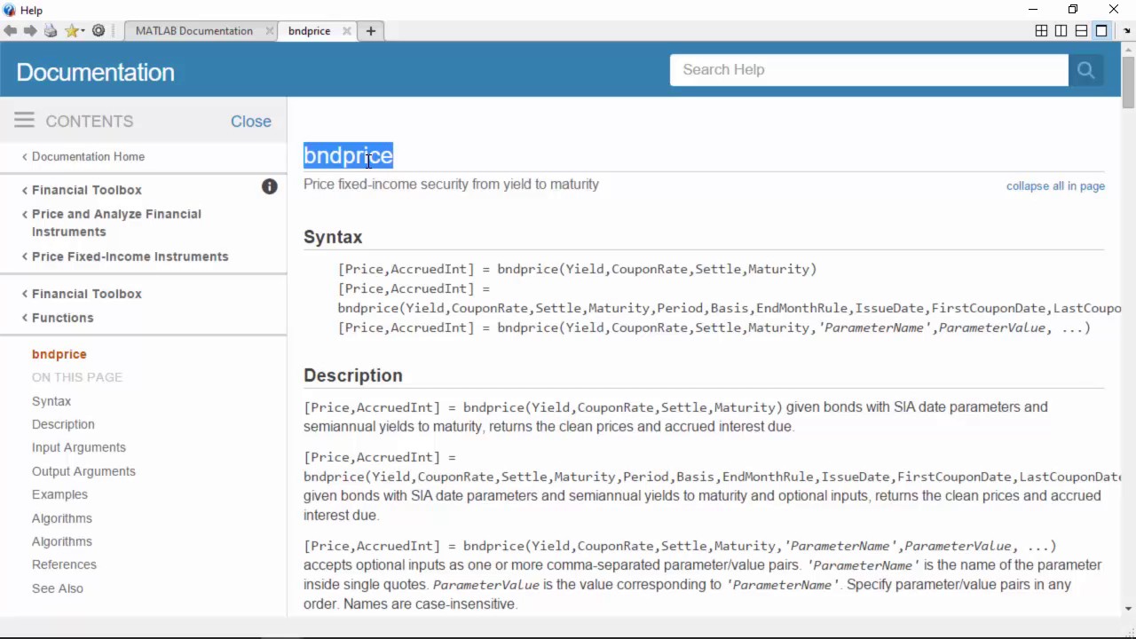Close the bndprice tab
The image size is (1136, 639).
(x=347, y=31)
